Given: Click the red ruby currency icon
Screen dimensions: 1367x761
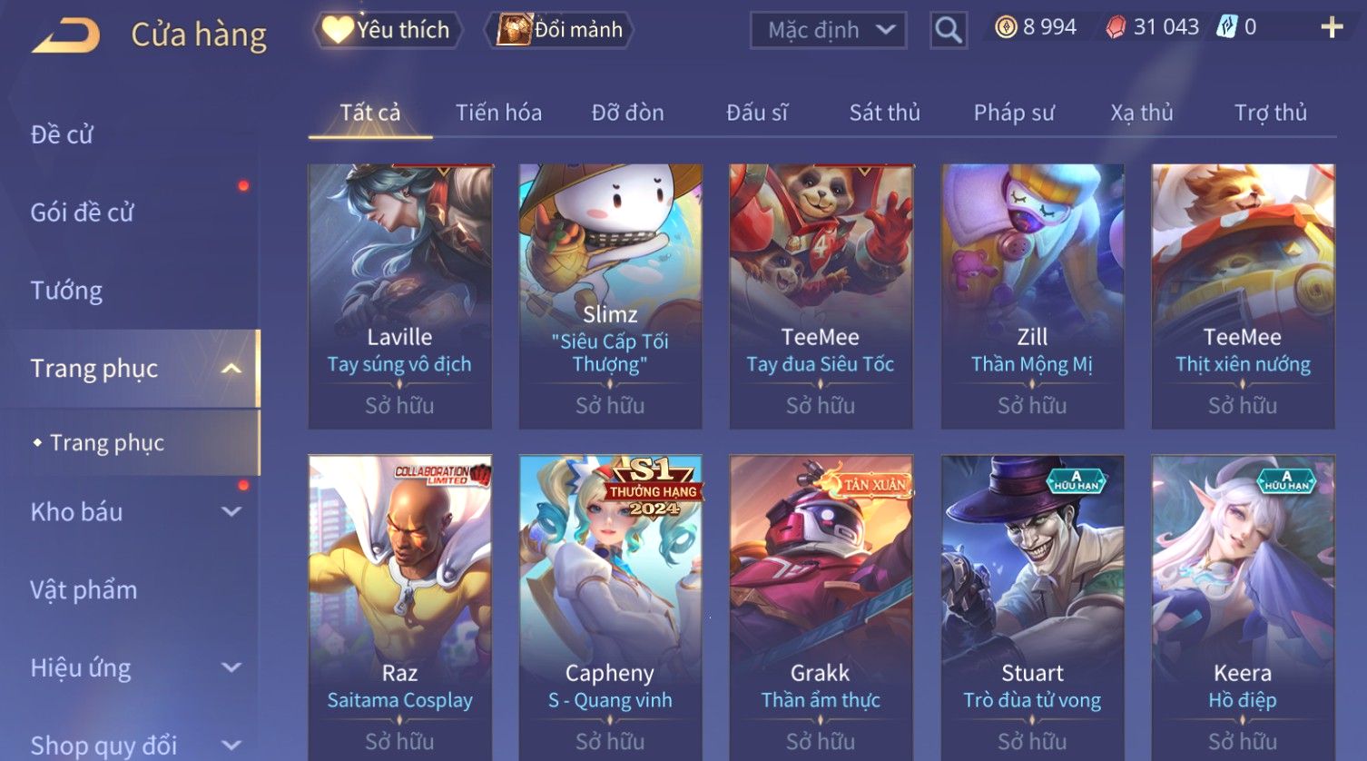Looking at the screenshot, I should pos(1116,27).
